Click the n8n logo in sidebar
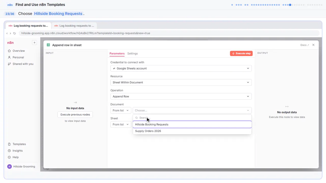This screenshot has width=326, height=183. pyautogui.click(x=10, y=43)
